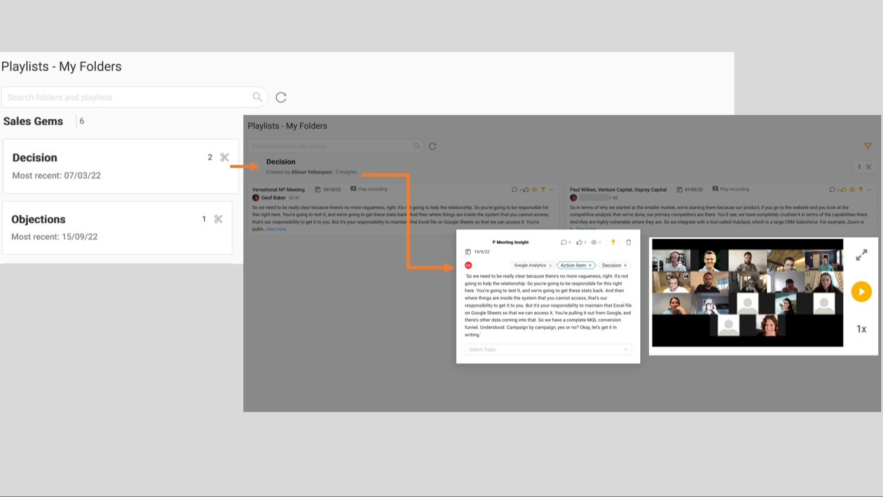883x497 pixels.
Task: Click scissors icon on Decision playlist card
Action: click(225, 158)
